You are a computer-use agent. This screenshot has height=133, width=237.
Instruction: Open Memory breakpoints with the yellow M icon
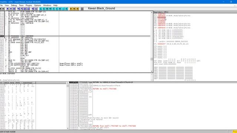74,9
